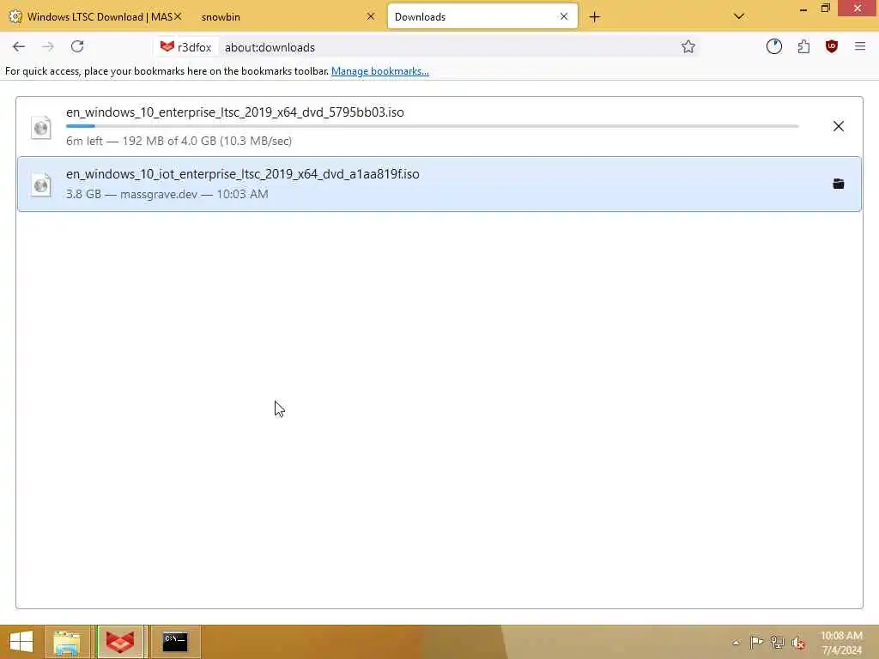Image resolution: width=879 pixels, height=659 pixels.
Task: Open the network status tray icon
Action: [x=777, y=642]
